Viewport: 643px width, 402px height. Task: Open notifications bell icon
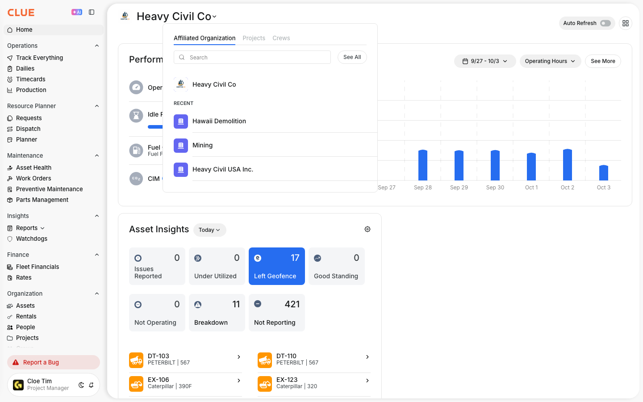(x=91, y=385)
